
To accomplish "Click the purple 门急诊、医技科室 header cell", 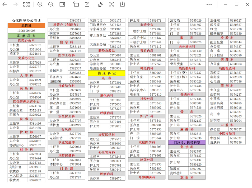I will pyautogui.click(x=187, y=142).
